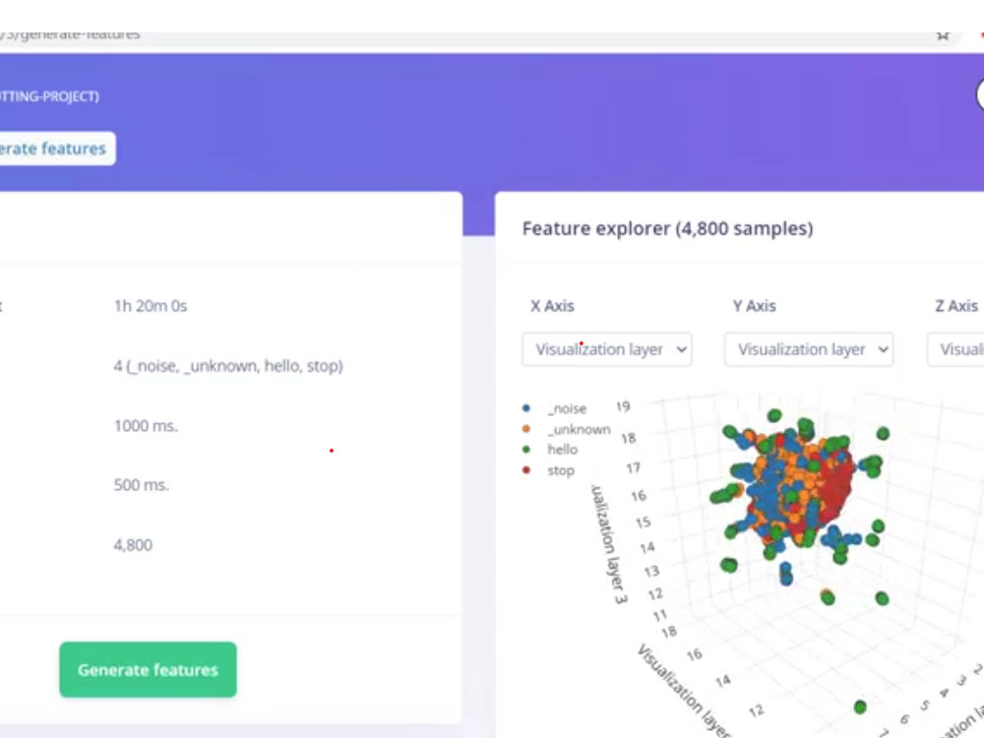984x738 pixels.
Task: Click the 1000 ms. window size value
Action: [146, 426]
